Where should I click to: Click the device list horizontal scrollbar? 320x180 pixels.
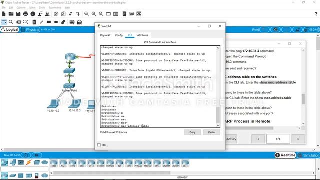(112, 173)
